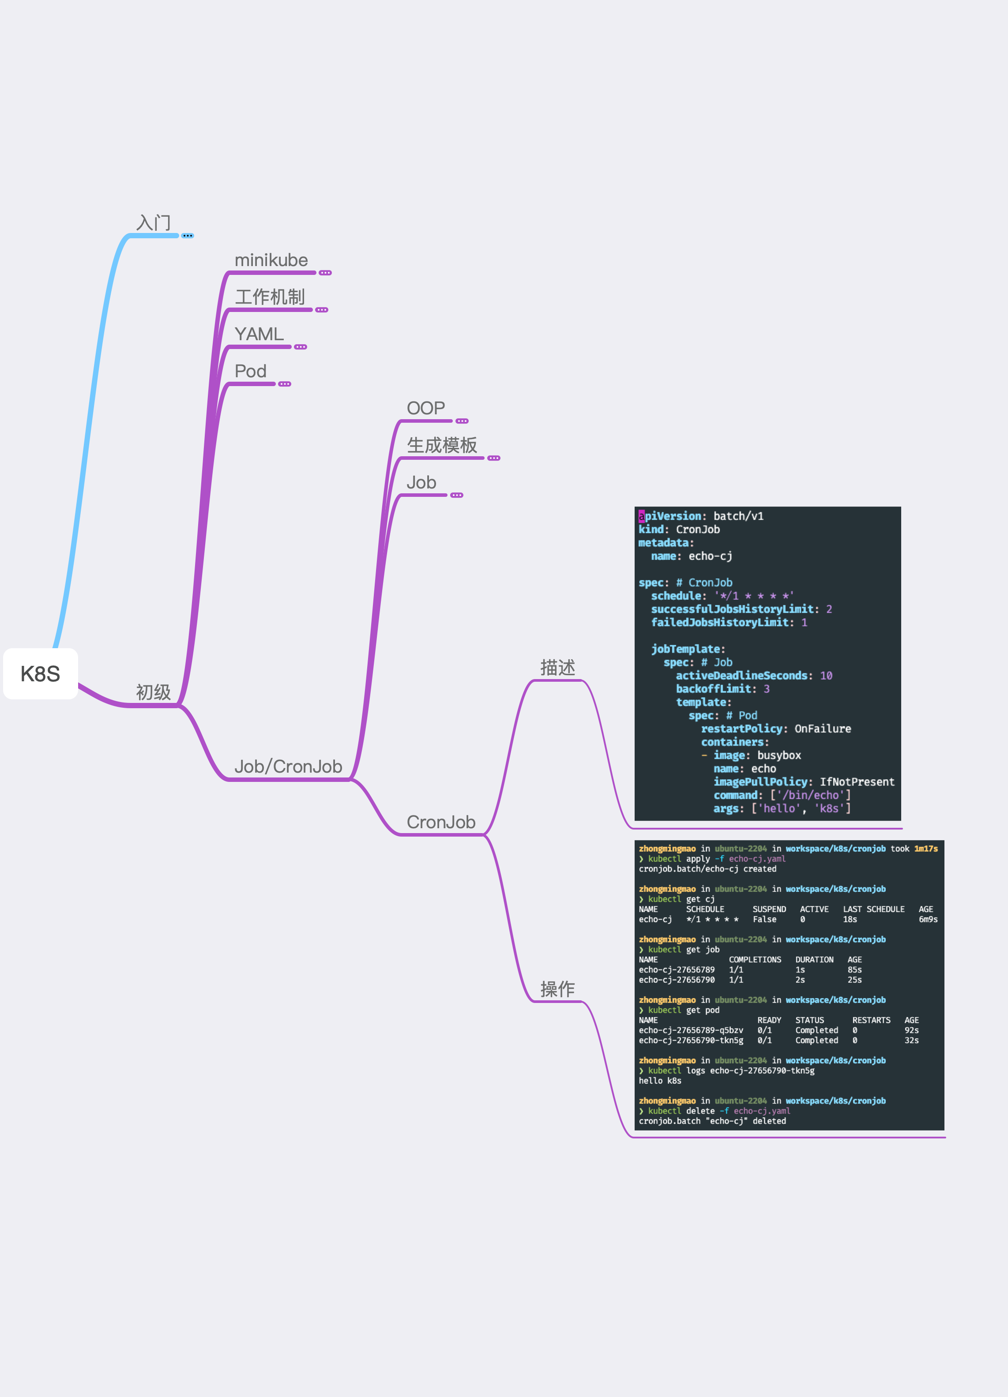Expand the YAML node's ellipsis marker
1008x1397 pixels.
coord(300,347)
